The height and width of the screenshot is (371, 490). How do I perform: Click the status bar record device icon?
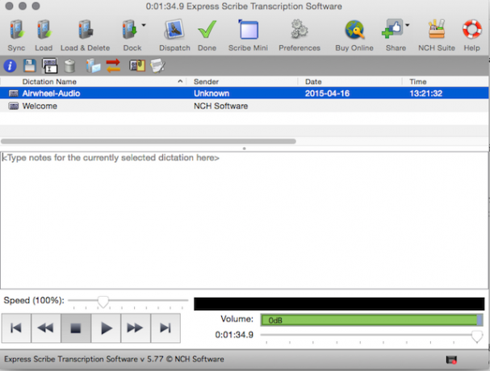click(451, 360)
